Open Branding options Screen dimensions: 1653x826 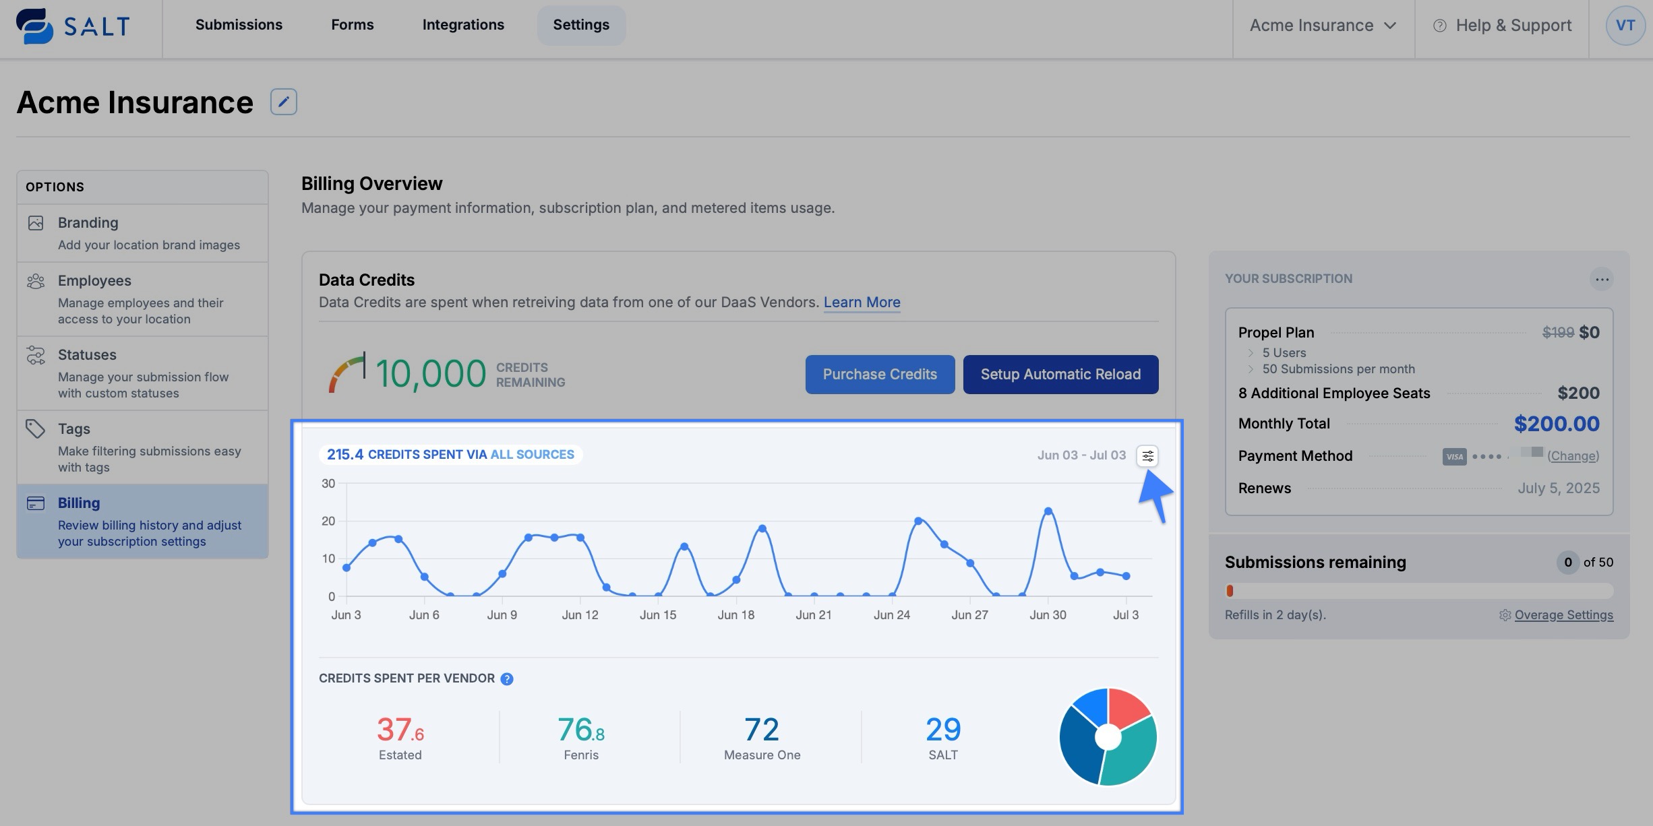(x=142, y=233)
